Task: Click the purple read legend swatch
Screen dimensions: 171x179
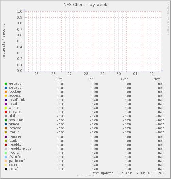Action: pos(6,104)
